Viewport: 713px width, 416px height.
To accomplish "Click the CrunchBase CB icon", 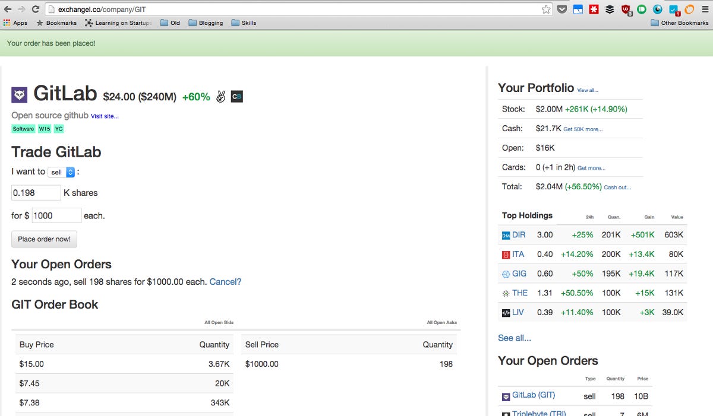I will [x=236, y=96].
